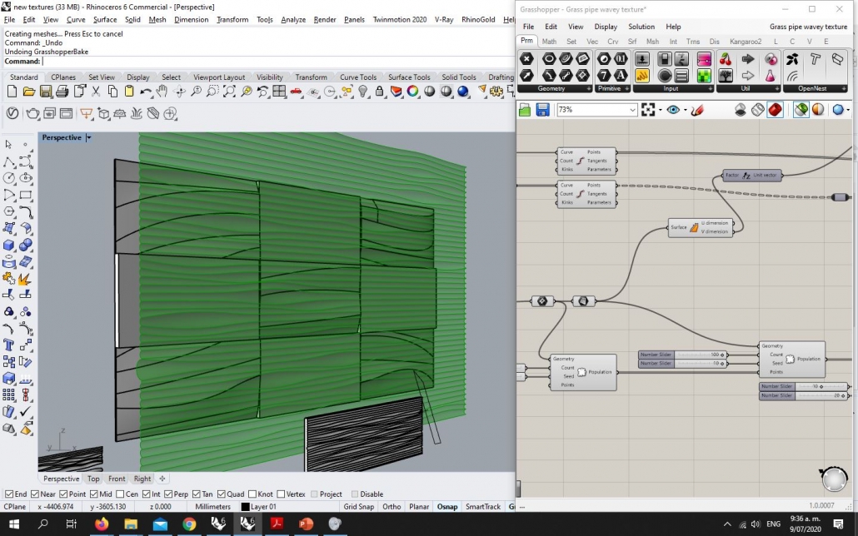Click the red shaded preview mode icon
This screenshot has height=536, width=858.
coord(775,110)
